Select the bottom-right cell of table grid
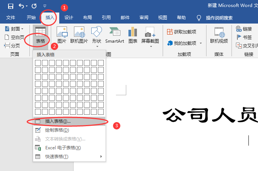258x171 pixels. point(101,112)
